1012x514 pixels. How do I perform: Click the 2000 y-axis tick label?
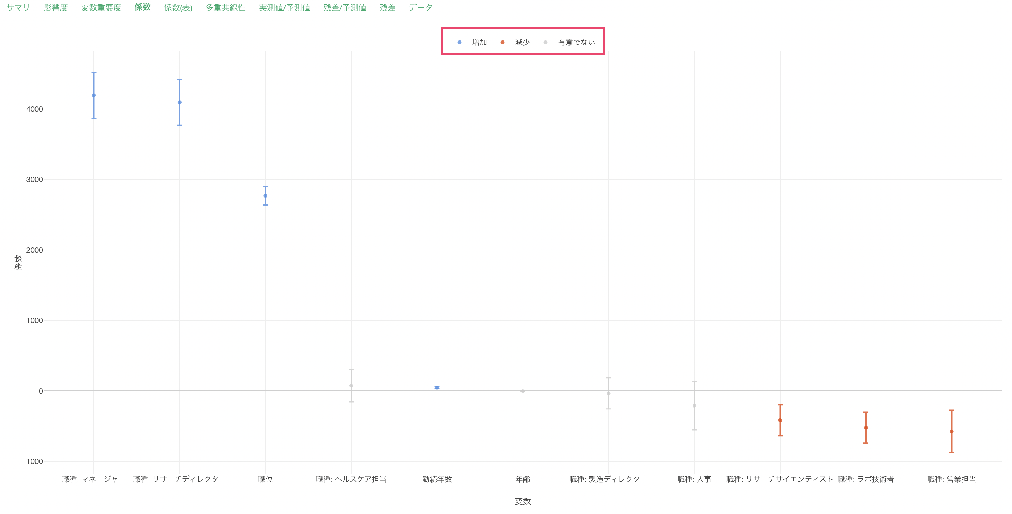(35, 250)
